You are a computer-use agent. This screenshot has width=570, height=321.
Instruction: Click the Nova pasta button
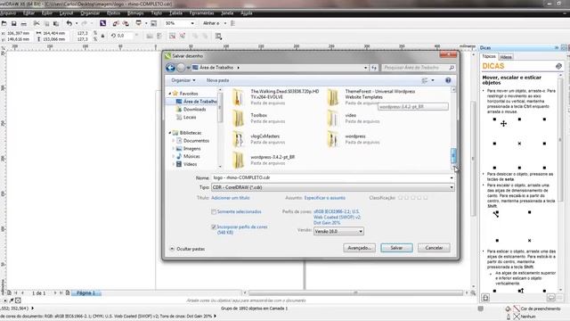pyautogui.click(x=217, y=80)
